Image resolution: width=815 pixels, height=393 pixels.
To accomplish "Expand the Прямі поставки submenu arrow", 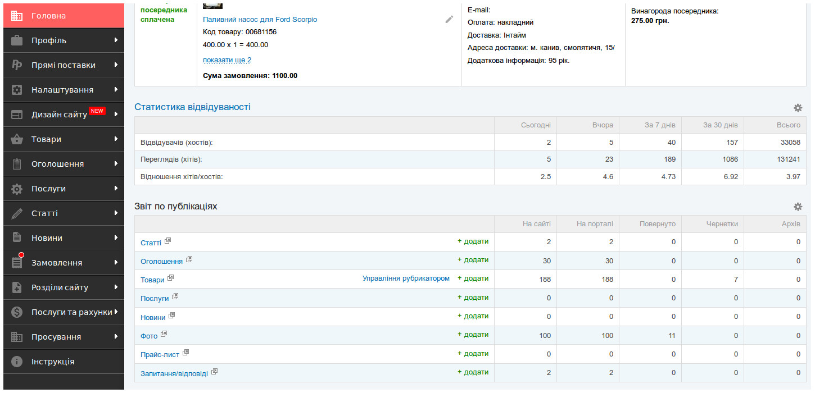I will [116, 65].
